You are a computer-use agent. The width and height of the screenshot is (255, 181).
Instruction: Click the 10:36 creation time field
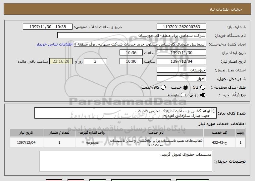pyautogui.click(x=131, y=53)
